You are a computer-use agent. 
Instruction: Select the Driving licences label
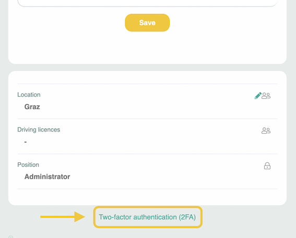tap(39, 129)
